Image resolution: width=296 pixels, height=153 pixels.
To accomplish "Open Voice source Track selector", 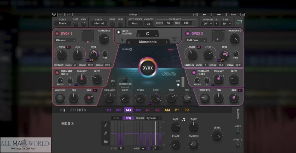I will pos(62,24).
